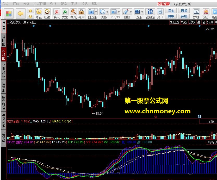Open the 报价 menu
This screenshot has height=180, width=217.
click(16, 4)
